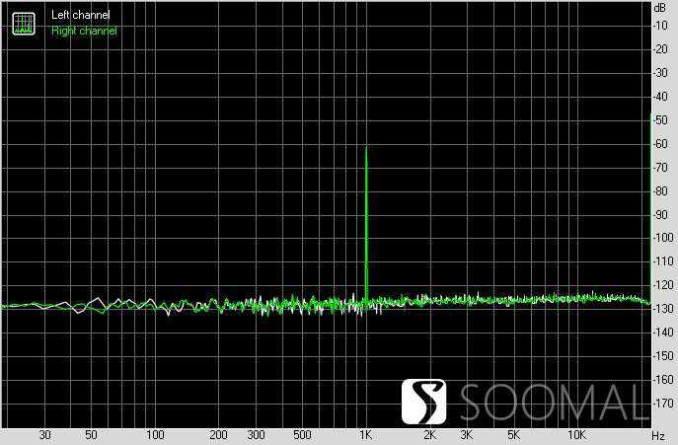Click the 2K frequency axis label
The image size is (678, 445).
(x=429, y=435)
